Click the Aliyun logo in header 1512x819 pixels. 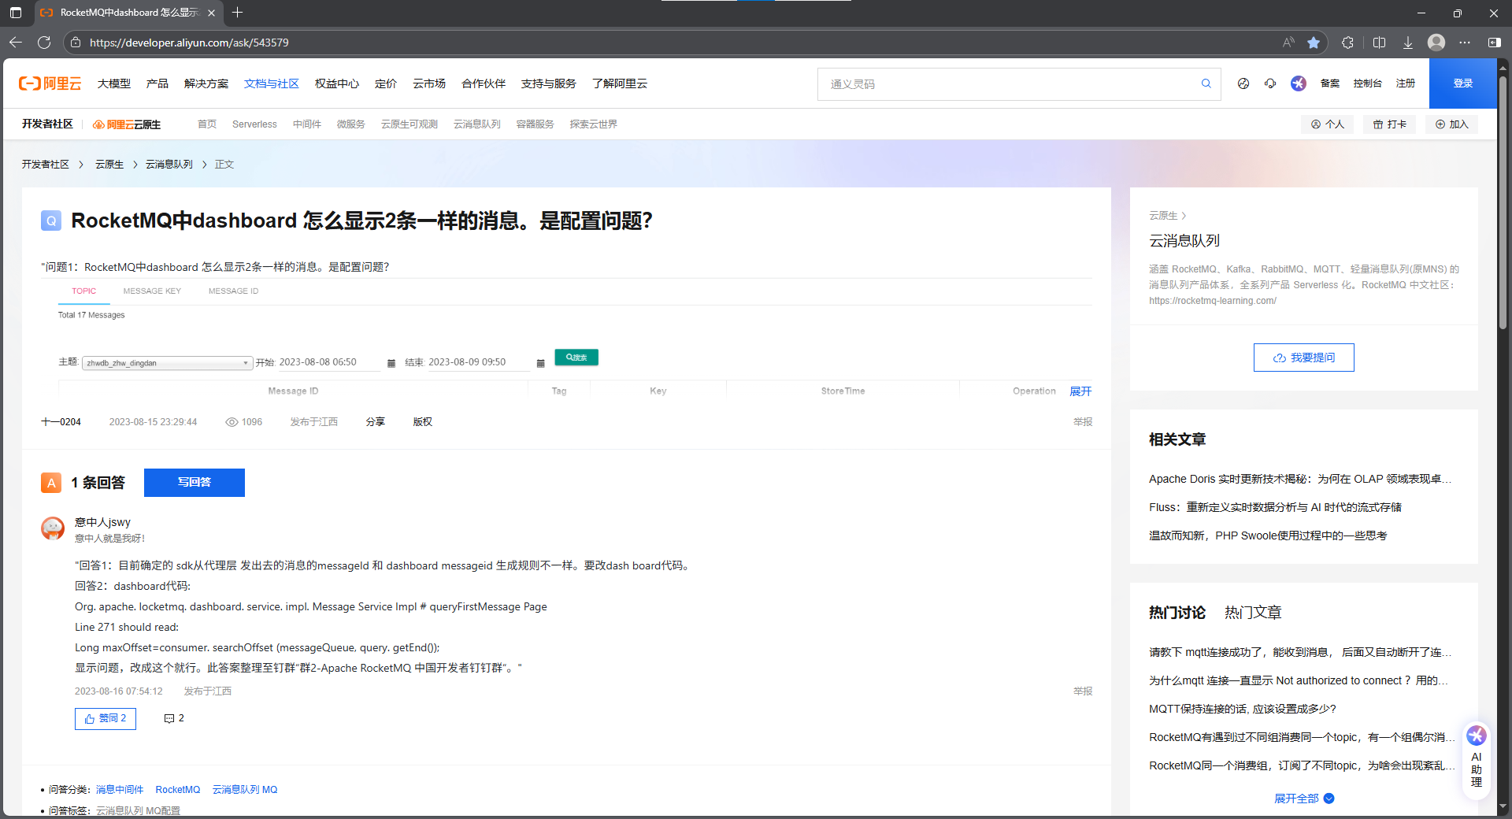coord(50,83)
